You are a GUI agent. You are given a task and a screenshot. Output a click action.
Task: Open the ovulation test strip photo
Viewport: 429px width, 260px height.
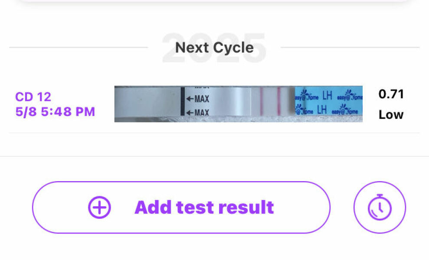pyautogui.click(x=238, y=104)
